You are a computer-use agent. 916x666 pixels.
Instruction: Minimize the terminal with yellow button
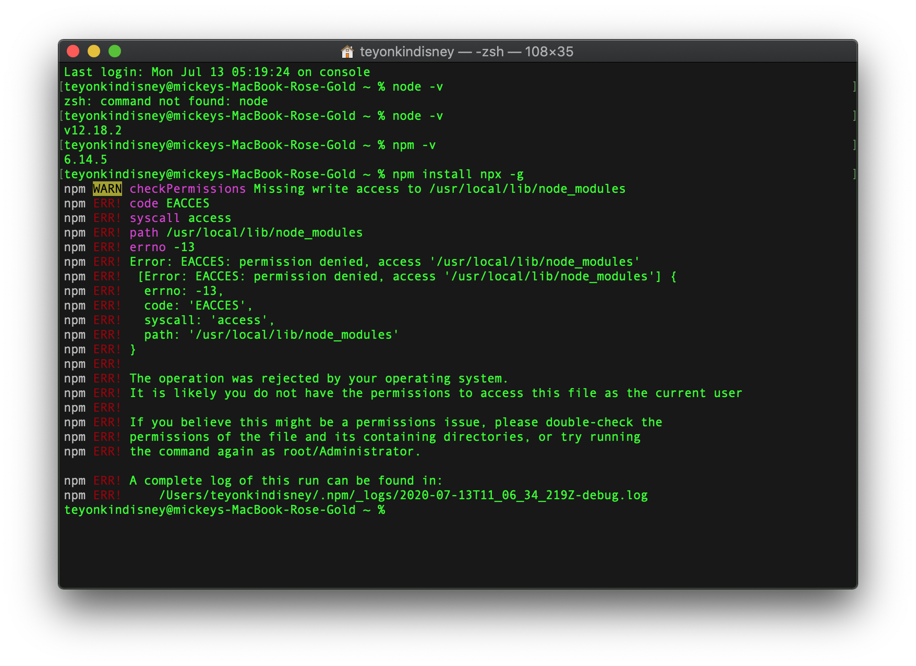coord(94,51)
